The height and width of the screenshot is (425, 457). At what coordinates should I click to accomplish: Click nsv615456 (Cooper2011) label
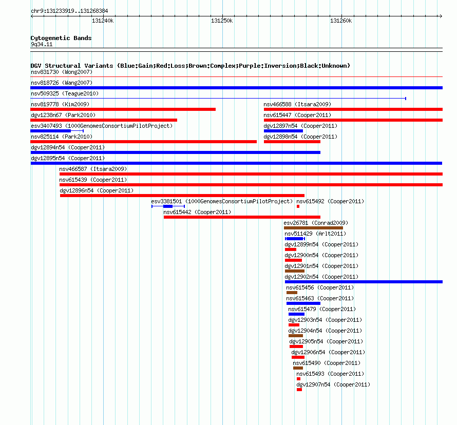(320, 287)
